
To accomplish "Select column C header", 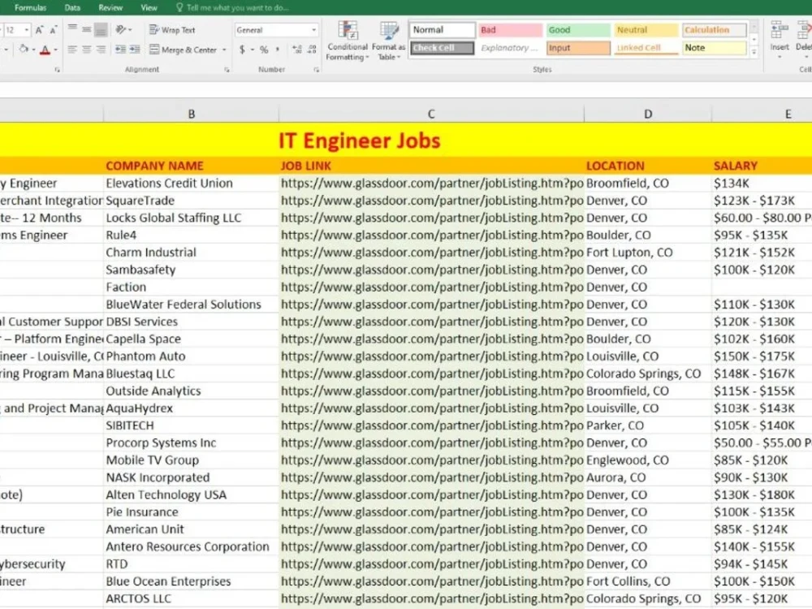I will click(431, 114).
